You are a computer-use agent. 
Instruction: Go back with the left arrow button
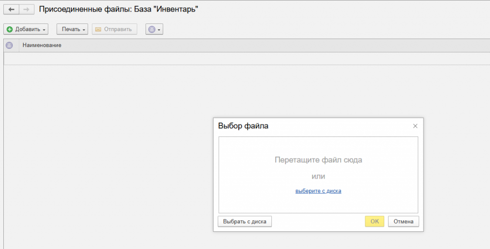11,10
